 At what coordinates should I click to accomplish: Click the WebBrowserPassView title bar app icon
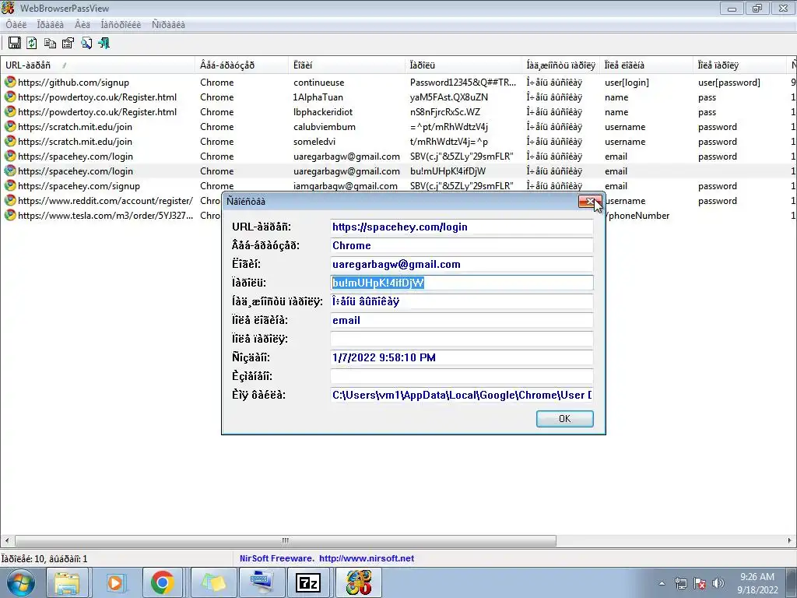coord(8,8)
